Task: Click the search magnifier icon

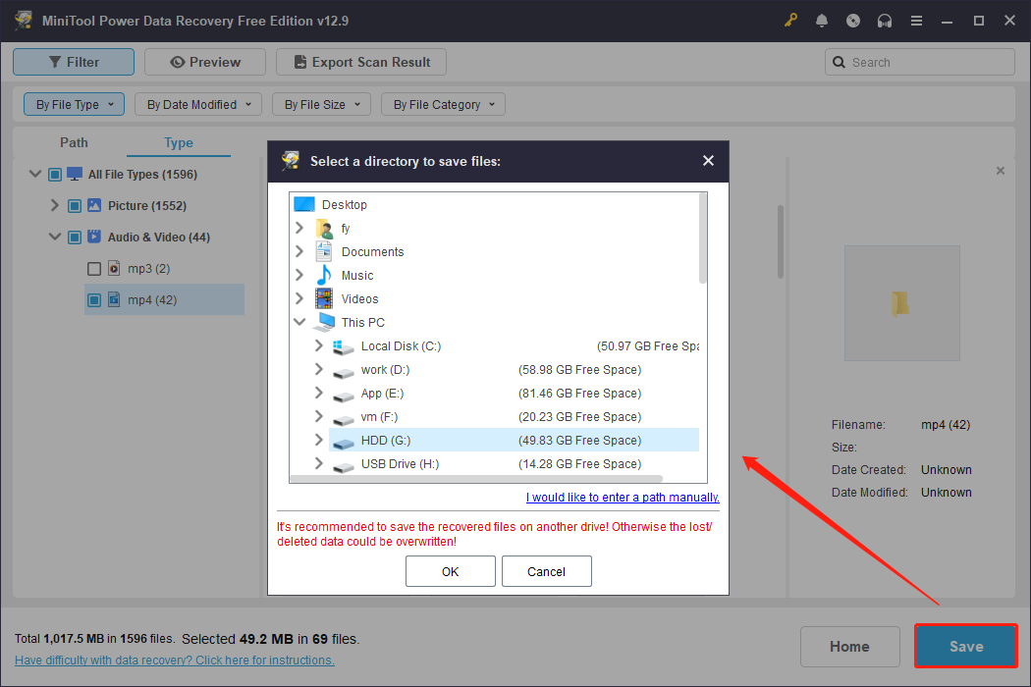Action: [x=839, y=62]
